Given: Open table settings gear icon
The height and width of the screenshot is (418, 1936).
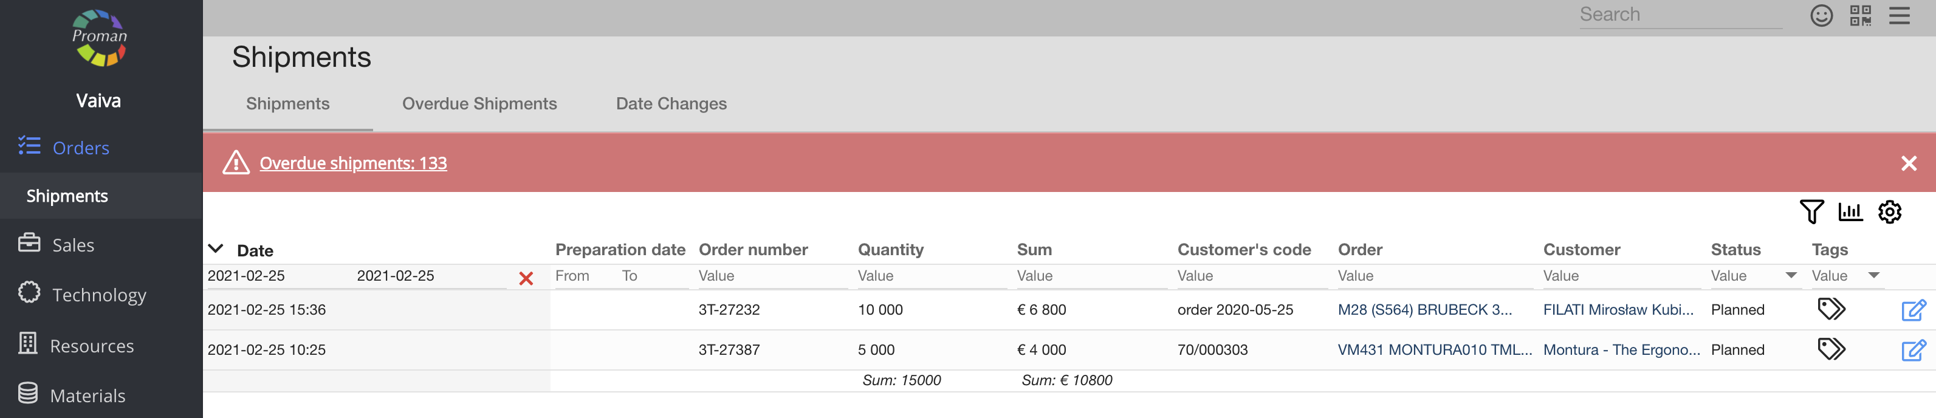Looking at the screenshot, I should point(1889,212).
